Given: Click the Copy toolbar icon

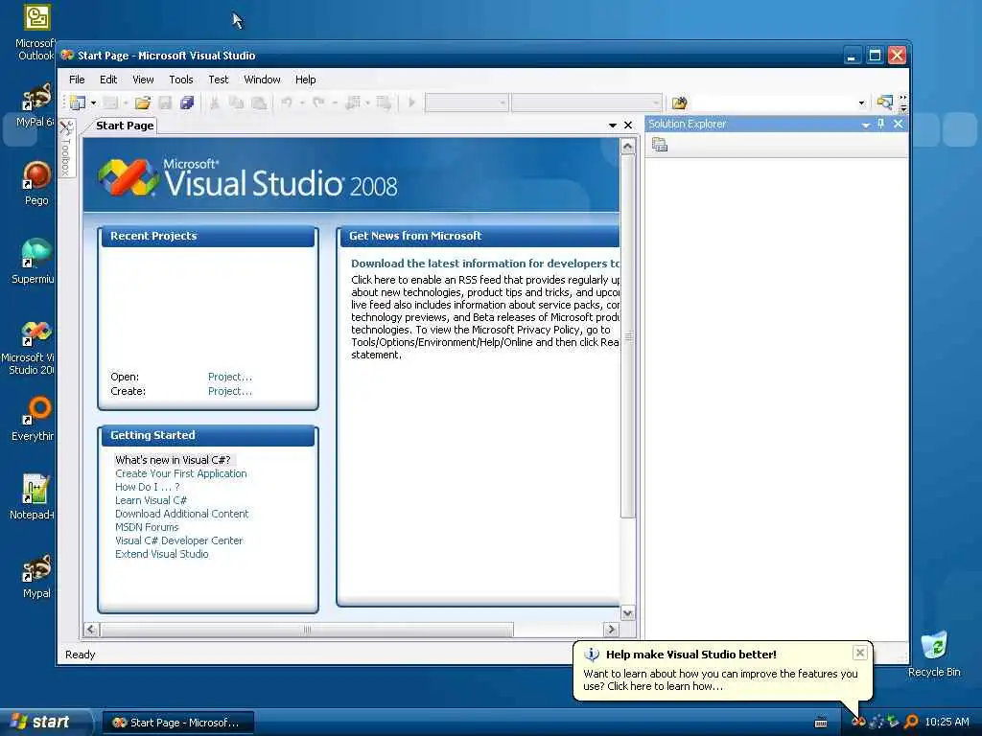Looking at the screenshot, I should point(236,103).
